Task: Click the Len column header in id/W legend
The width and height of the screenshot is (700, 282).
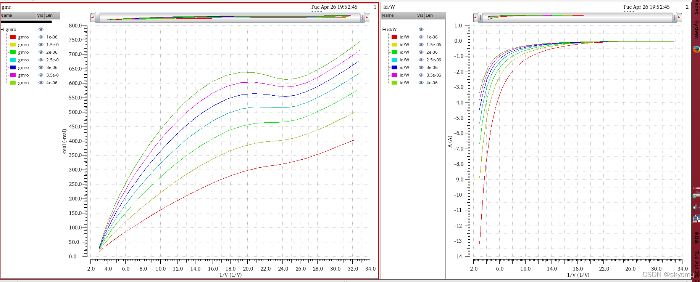Action: click(435, 16)
